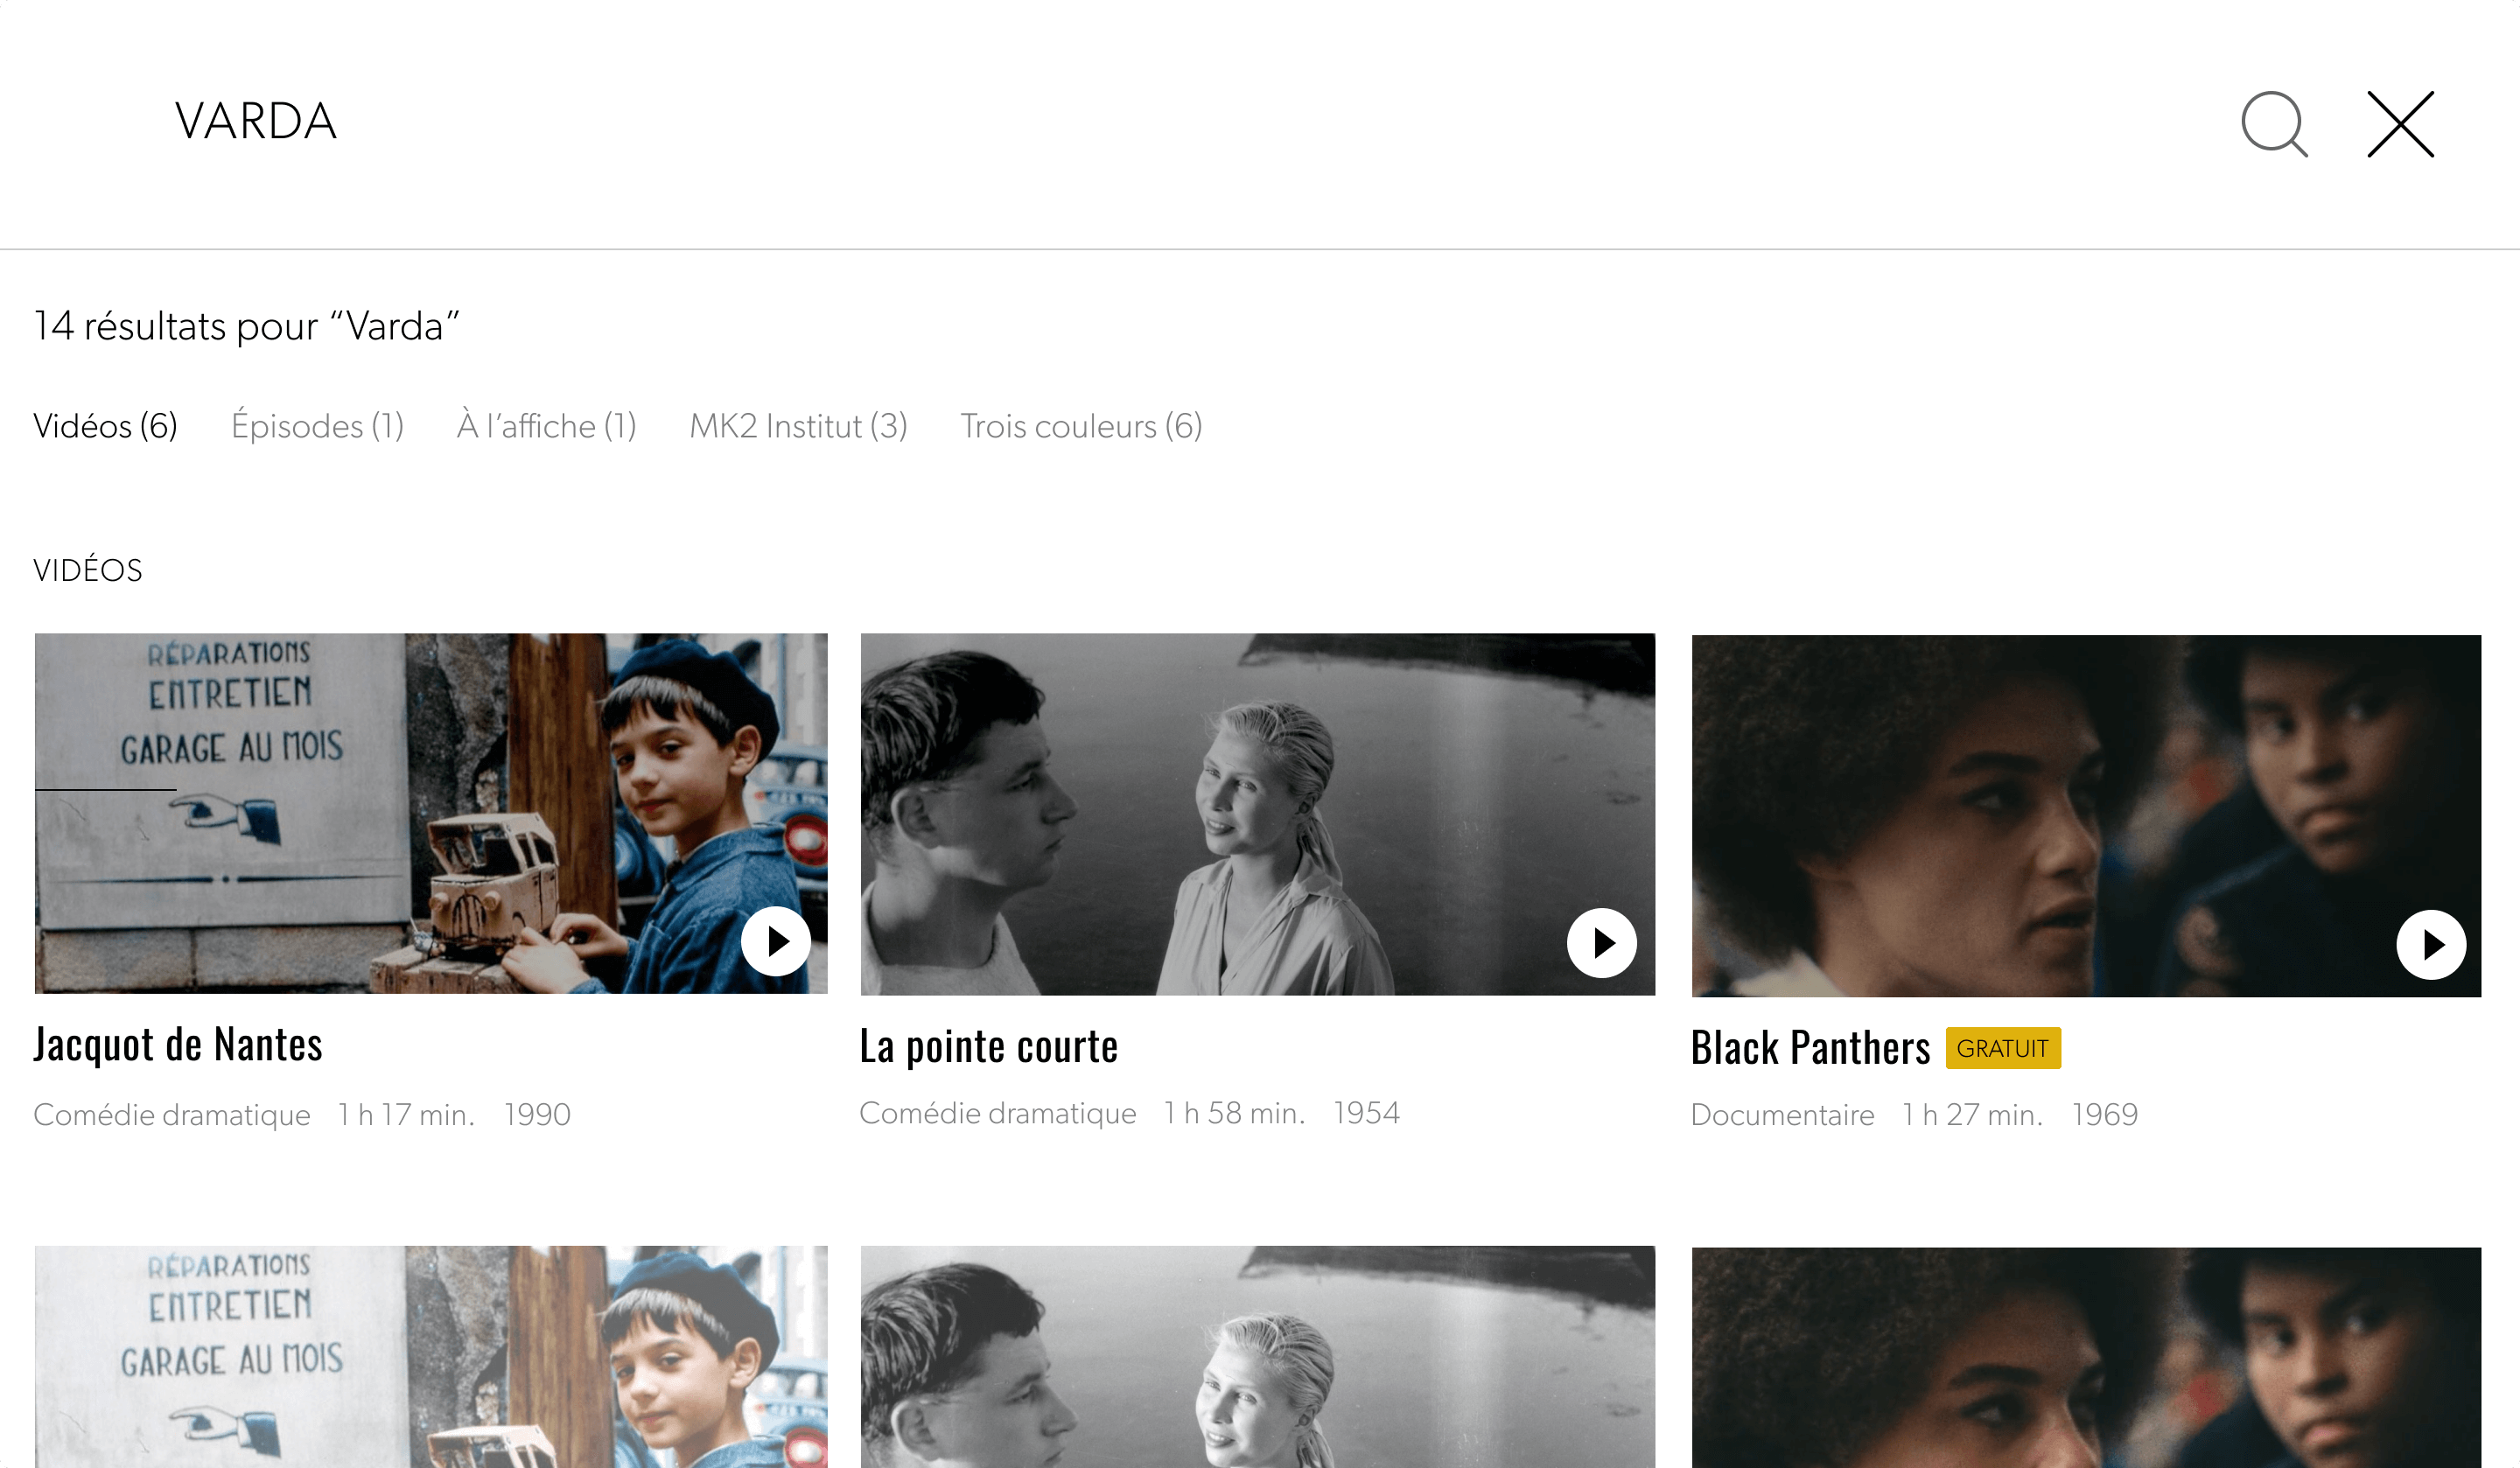Click second-row black-and-white couple thumbnail
The image size is (2520, 1468).
1257,1356
